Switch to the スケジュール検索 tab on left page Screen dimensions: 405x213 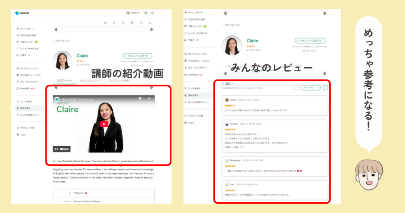(x=119, y=80)
